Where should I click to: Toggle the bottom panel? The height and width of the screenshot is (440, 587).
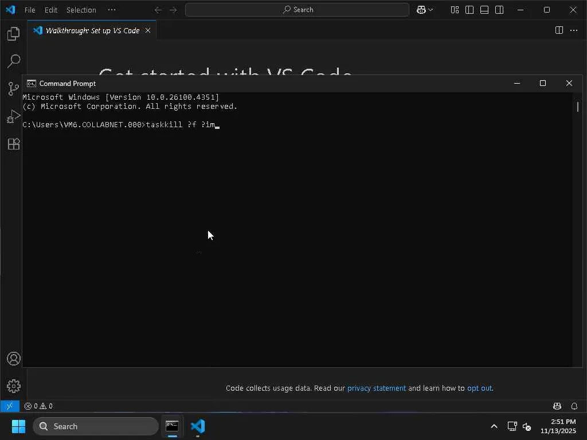click(x=484, y=10)
